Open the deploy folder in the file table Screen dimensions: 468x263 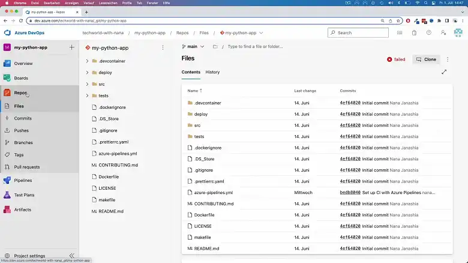click(x=201, y=114)
